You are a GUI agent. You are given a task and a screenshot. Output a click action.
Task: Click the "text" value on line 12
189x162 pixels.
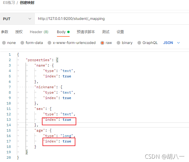[67, 114]
